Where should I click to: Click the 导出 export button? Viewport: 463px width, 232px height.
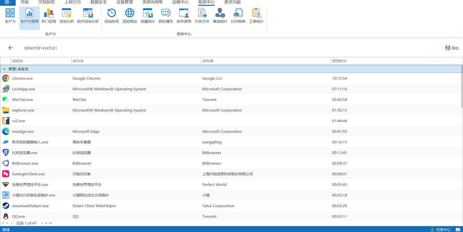coord(452,48)
